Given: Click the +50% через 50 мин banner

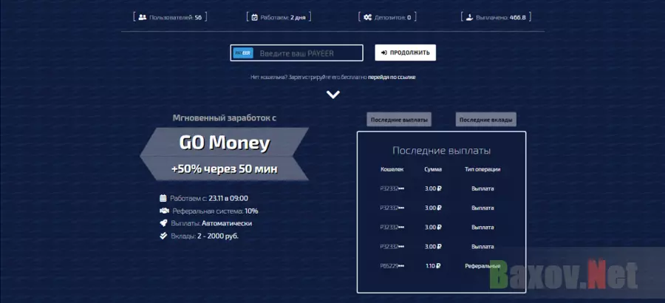Looking at the screenshot, I should coord(225,169).
